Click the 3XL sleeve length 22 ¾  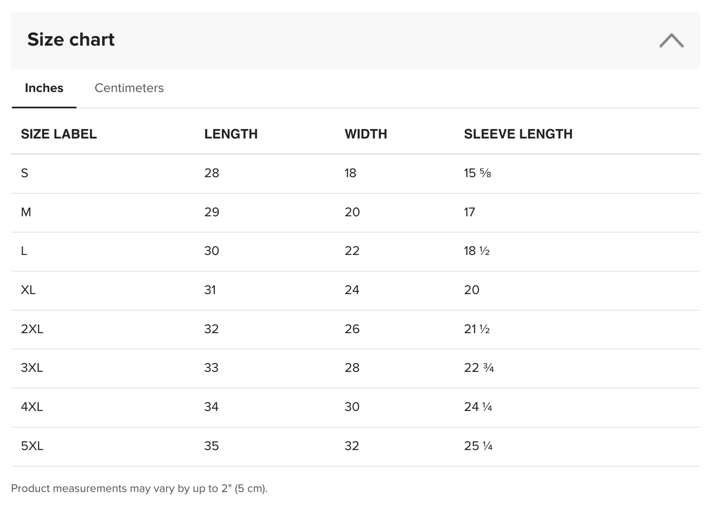[x=478, y=368]
